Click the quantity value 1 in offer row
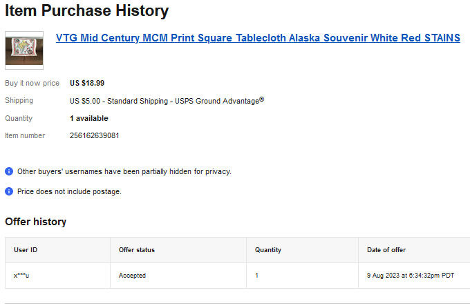 (256, 276)
